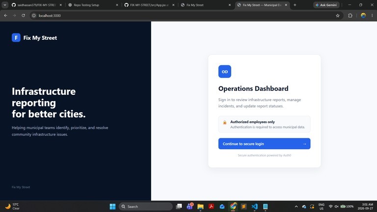Click the Ask Gemini button
The image size is (377, 212).
pyautogui.click(x=326, y=5)
